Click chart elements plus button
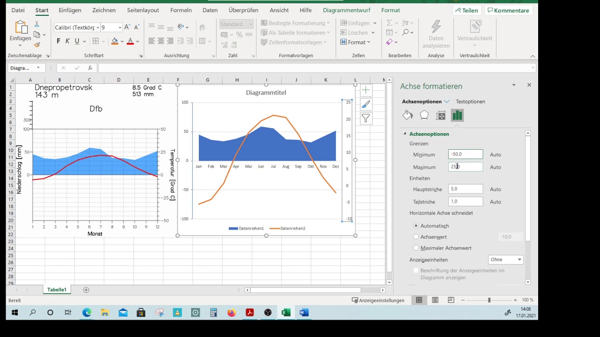Image resolution: width=600 pixels, height=337 pixels. click(366, 90)
